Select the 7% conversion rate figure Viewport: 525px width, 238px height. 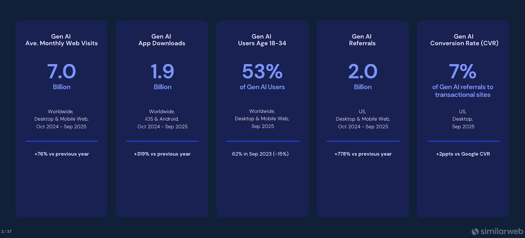463,72
